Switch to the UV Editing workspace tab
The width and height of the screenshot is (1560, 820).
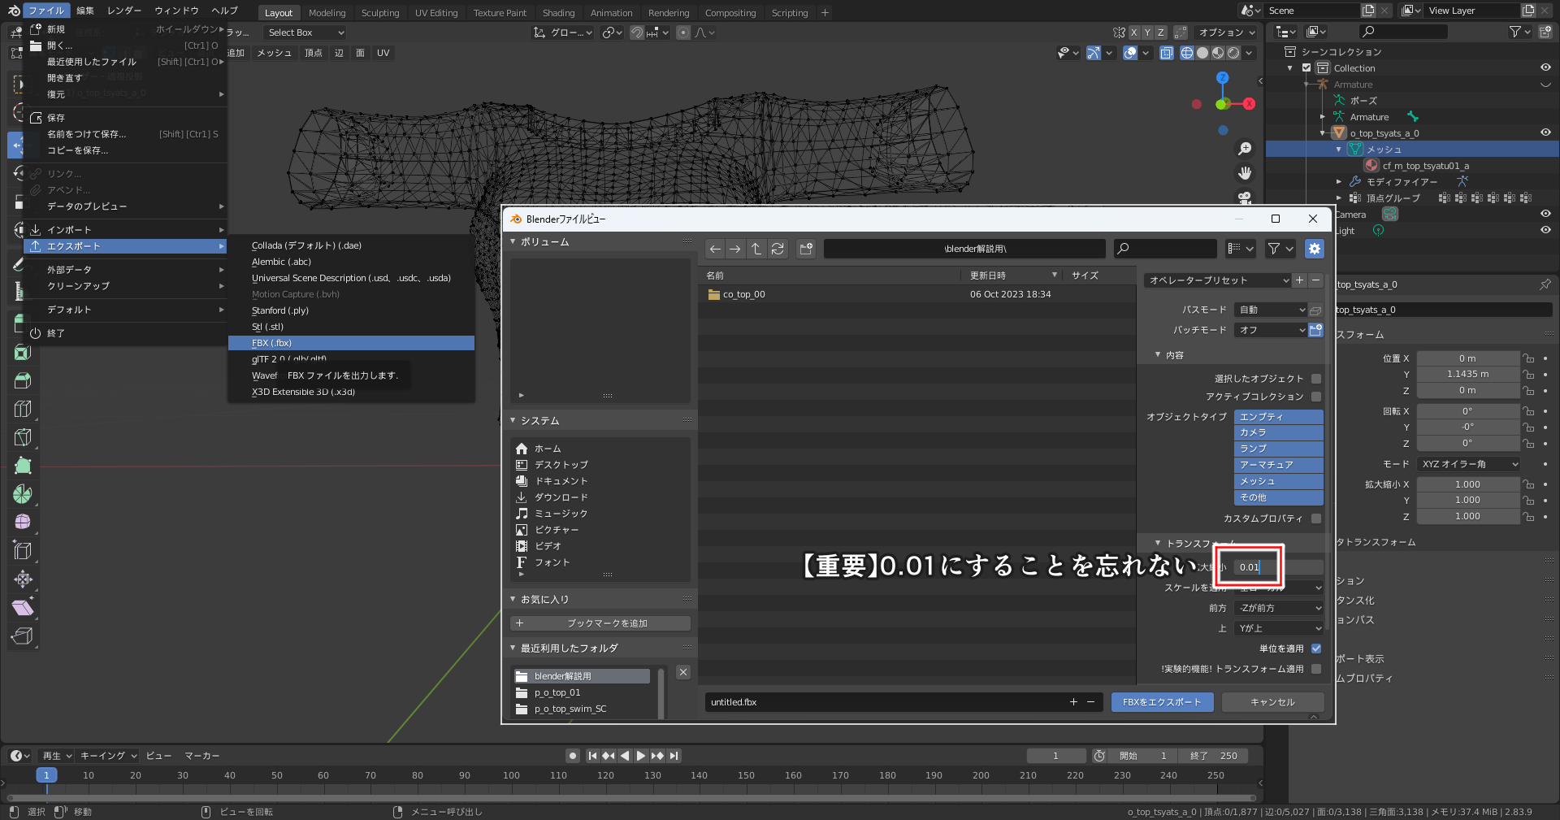(x=436, y=13)
